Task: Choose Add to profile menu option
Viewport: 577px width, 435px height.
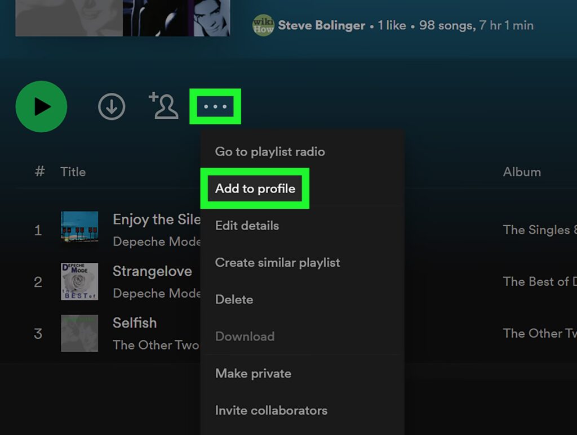Action: 255,189
